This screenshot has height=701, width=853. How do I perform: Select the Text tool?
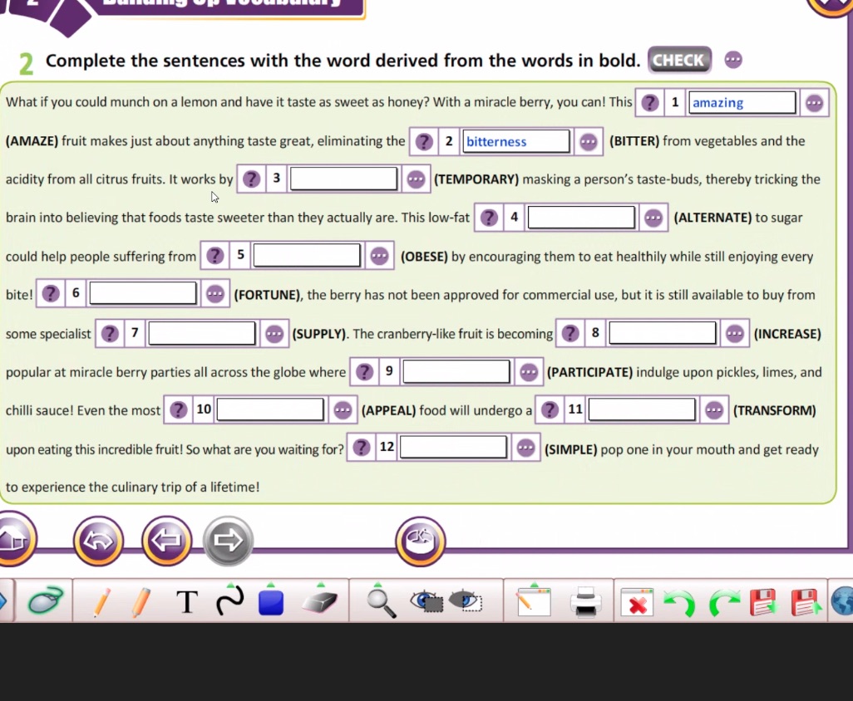[x=187, y=602]
